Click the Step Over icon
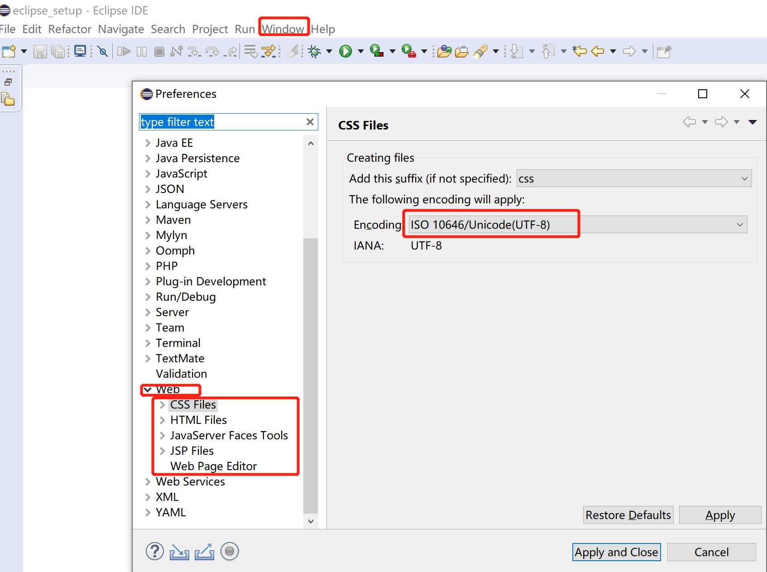Viewport: 767px width, 572px height. point(212,51)
